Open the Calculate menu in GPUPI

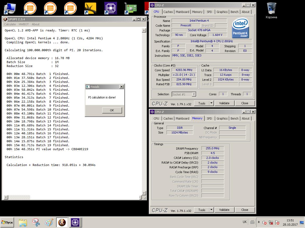click(x=10, y=24)
